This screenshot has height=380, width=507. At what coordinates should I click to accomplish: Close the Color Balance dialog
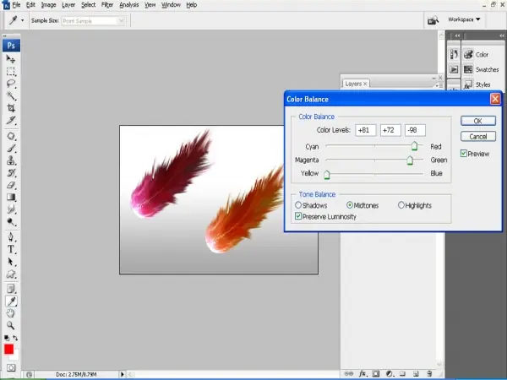[495, 99]
